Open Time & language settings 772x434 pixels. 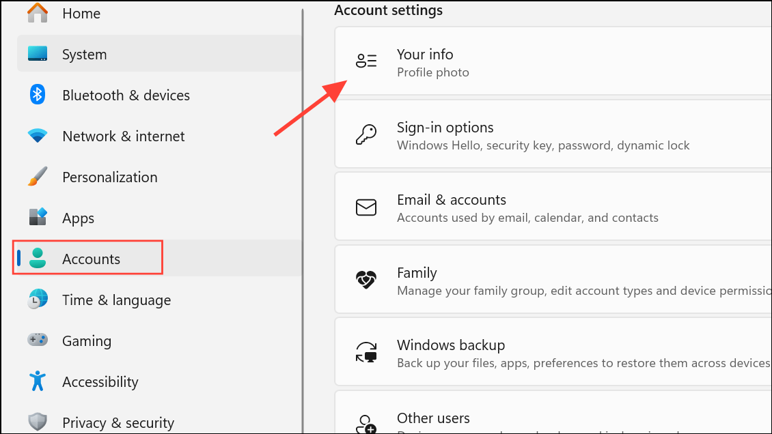pos(159,300)
